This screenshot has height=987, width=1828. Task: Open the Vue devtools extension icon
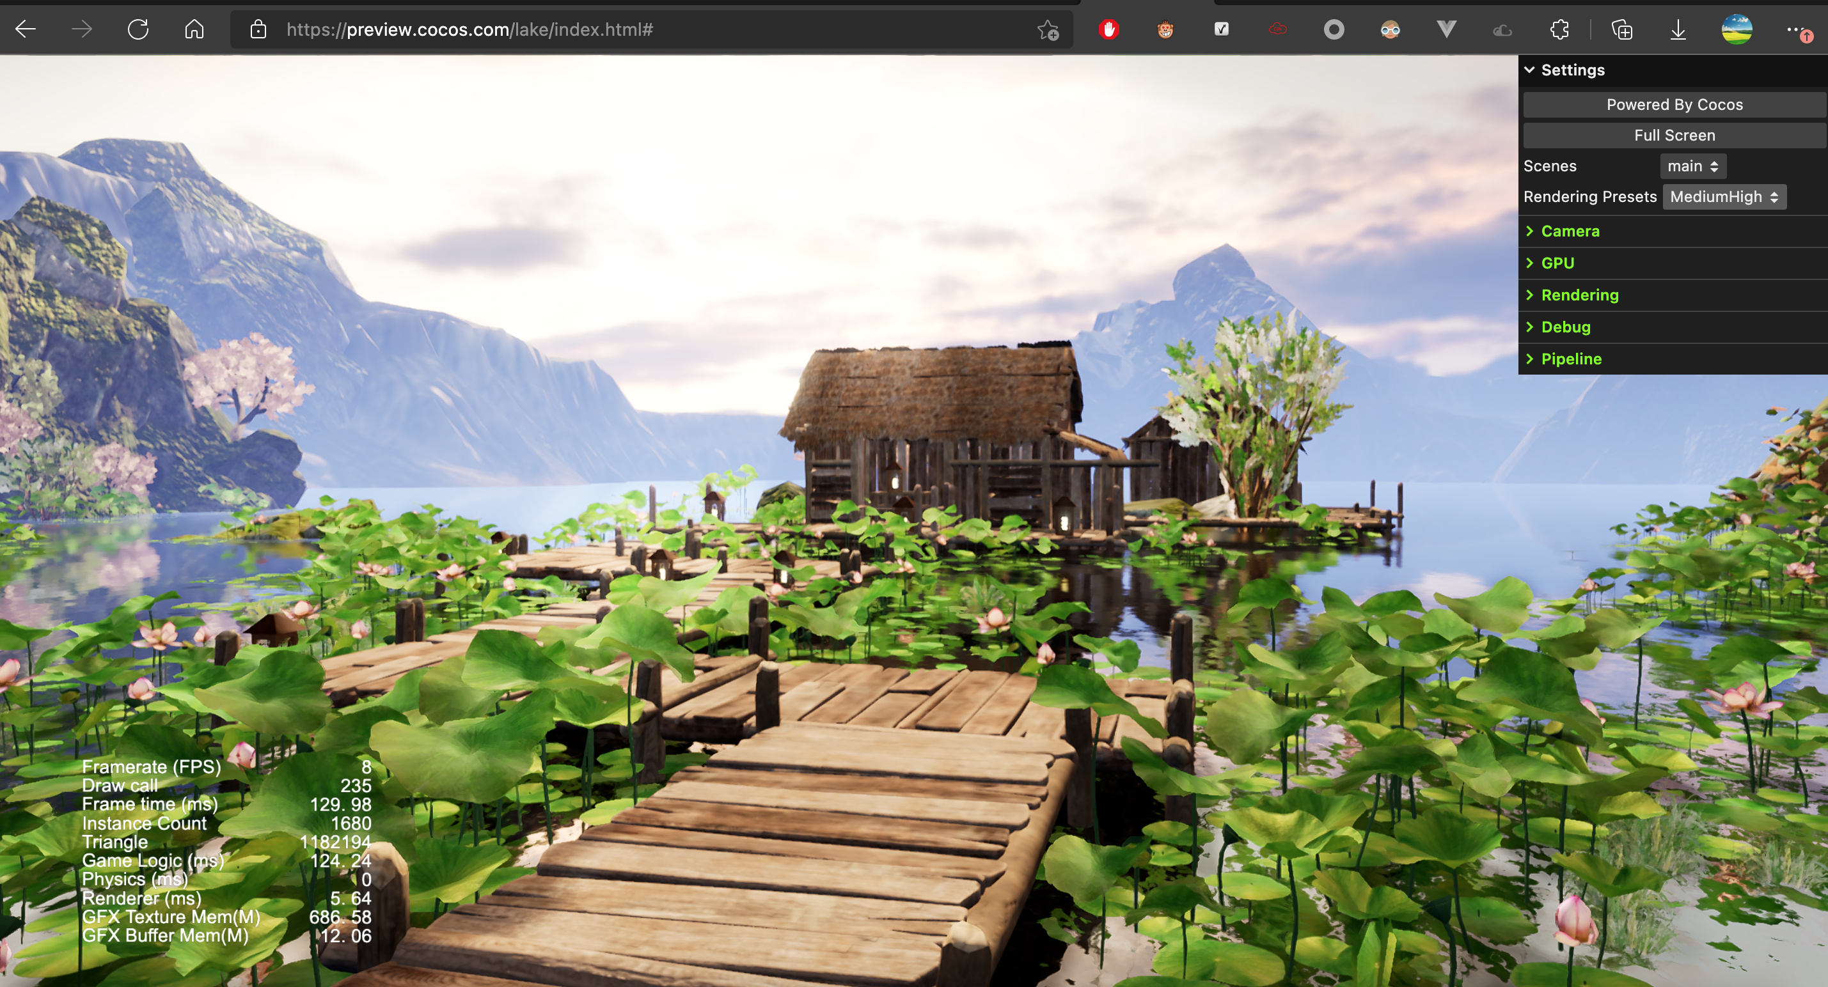point(1446,29)
